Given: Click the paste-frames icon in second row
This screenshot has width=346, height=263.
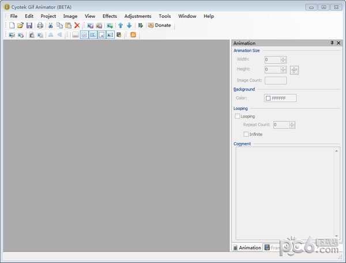Looking at the screenshot, I should (32, 35).
